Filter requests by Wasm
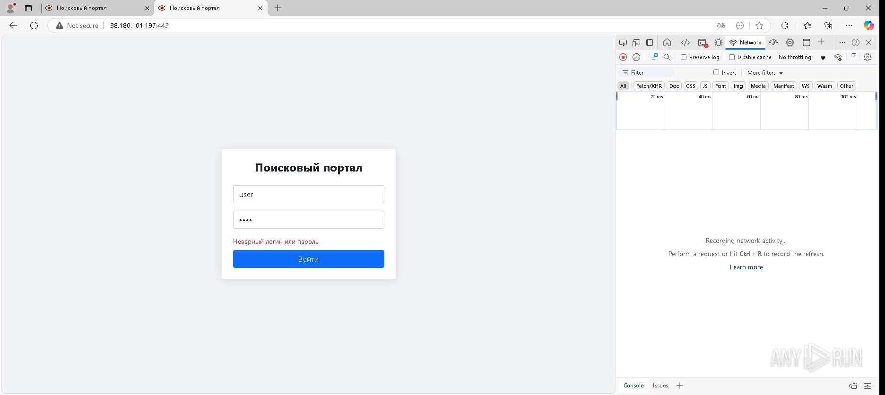 824,86
